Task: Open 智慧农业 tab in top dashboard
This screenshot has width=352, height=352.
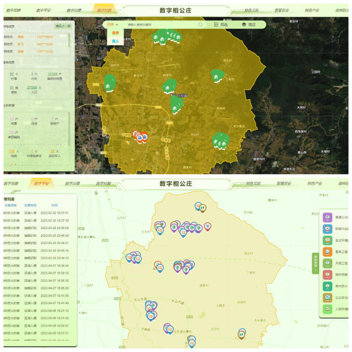Action: point(282,10)
